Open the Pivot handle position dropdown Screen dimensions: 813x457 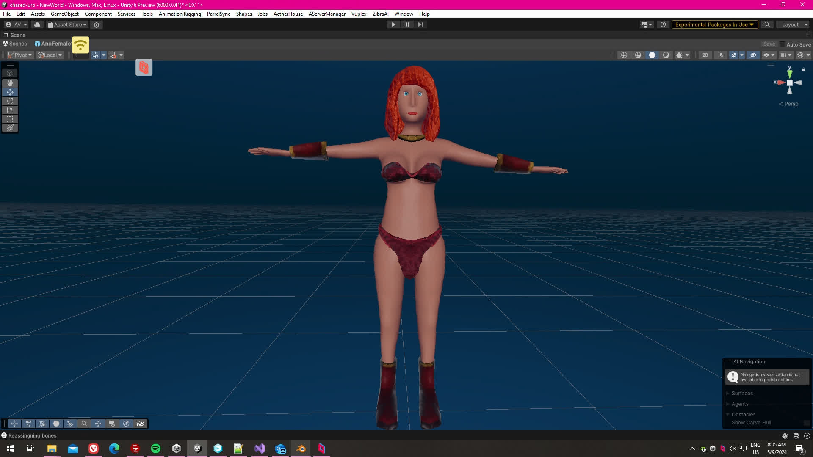20,55
